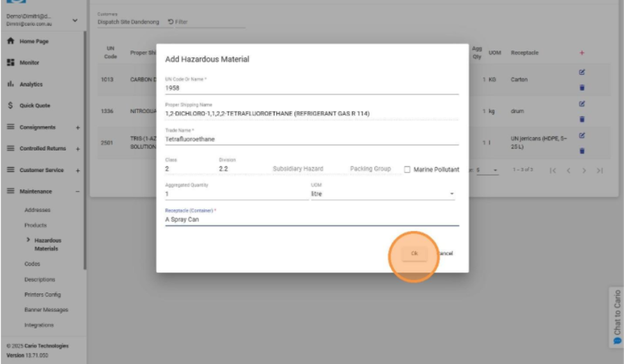Edit the Carton row with pencil icon
The image size is (624, 364).
pyautogui.click(x=582, y=72)
